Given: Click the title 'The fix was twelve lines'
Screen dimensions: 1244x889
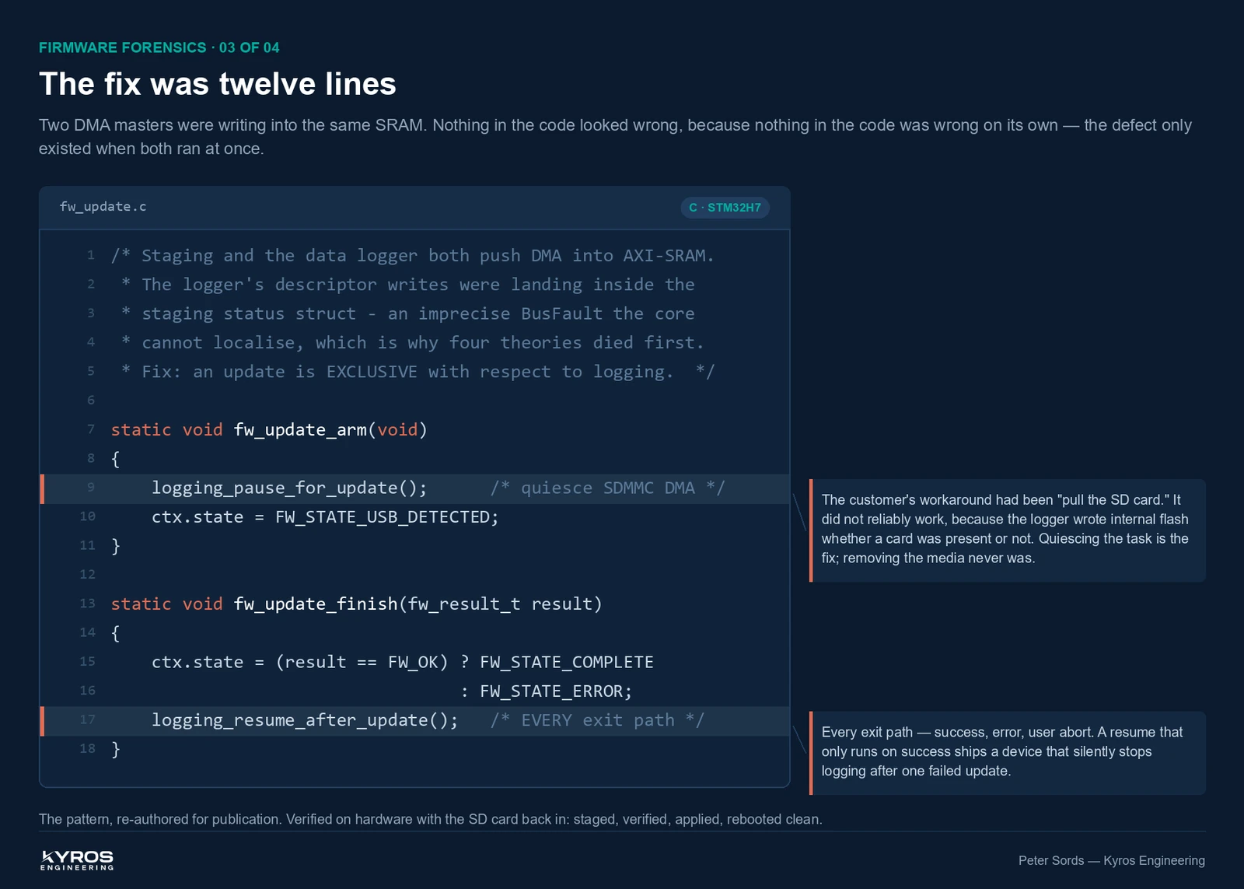Looking at the screenshot, I should [218, 84].
